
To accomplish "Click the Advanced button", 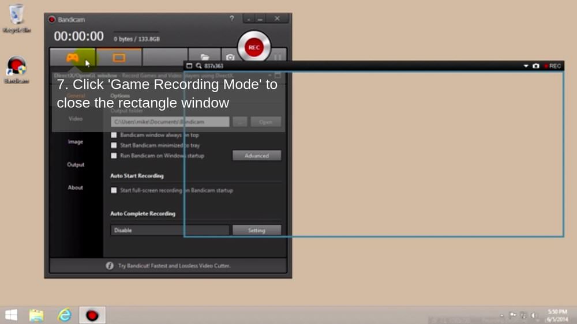I will tap(257, 156).
